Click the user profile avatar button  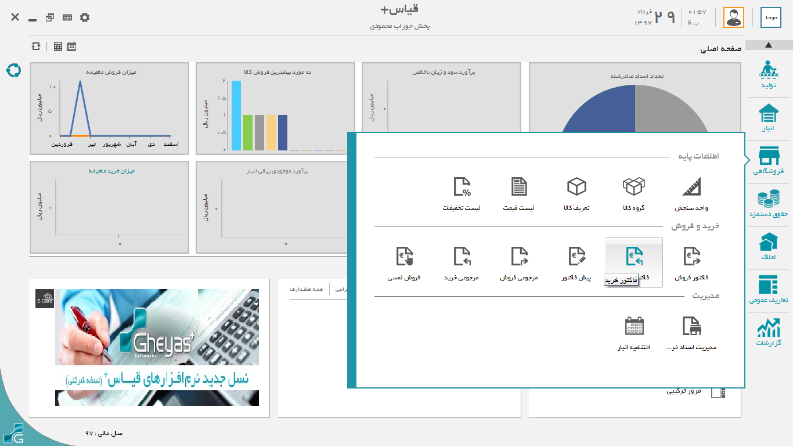pos(733,17)
